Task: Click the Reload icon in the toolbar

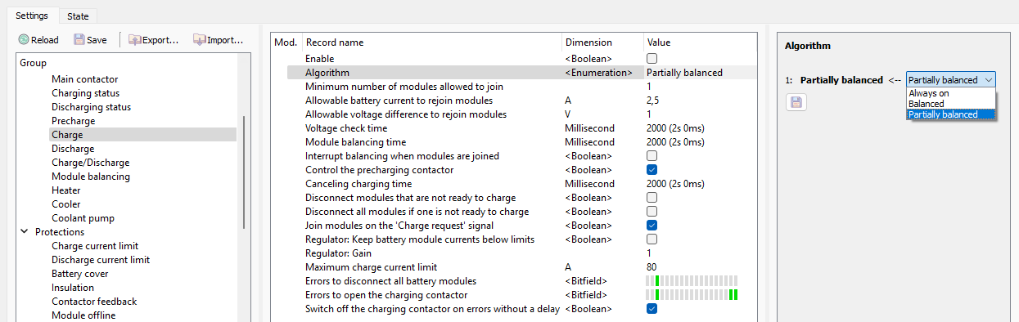Action: tap(24, 39)
